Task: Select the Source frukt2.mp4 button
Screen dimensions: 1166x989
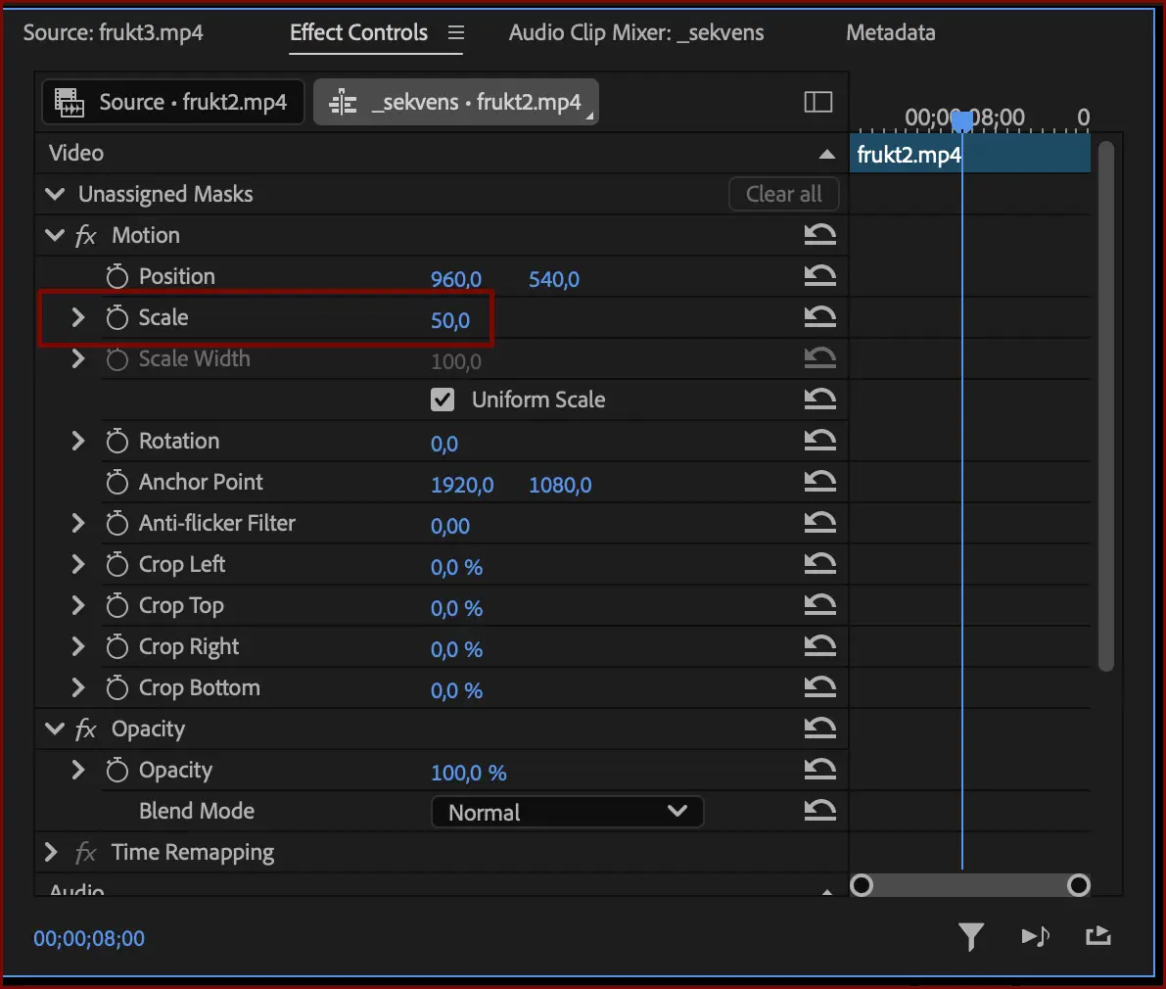Action: pos(173,102)
